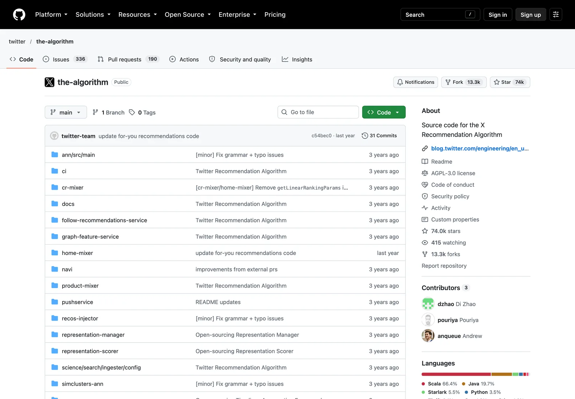Viewport: 575px width, 399px height.
Task: Star the repository
Action: 510,82
